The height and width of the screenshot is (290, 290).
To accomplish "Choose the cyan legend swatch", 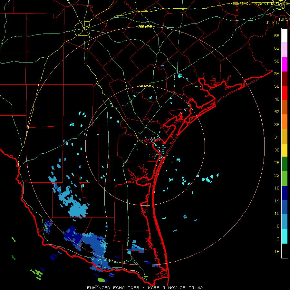I will click(x=285, y=236).
